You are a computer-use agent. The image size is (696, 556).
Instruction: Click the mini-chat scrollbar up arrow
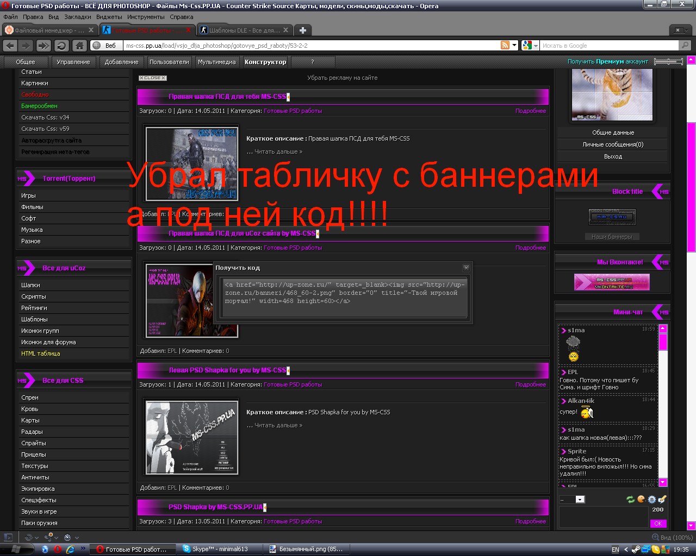point(663,328)
